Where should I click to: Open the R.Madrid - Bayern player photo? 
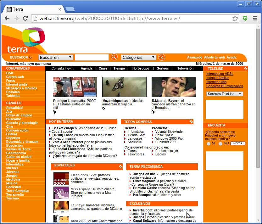[x=174, y=87]
